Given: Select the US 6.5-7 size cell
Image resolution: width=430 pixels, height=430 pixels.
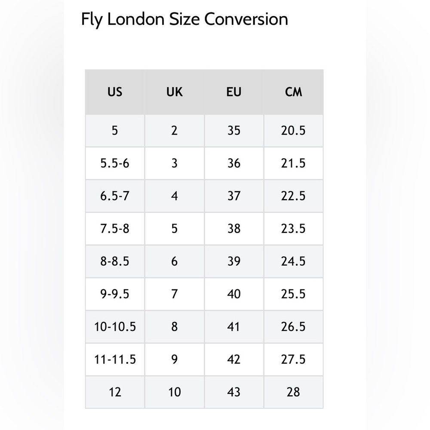Looking at the screenshot, I should click(115, 196).
